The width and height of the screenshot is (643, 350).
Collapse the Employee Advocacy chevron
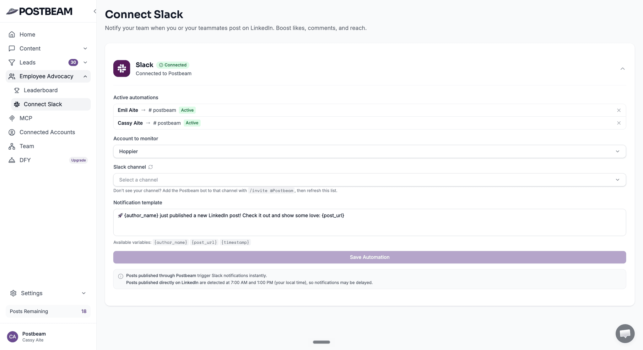pos(85,76)
